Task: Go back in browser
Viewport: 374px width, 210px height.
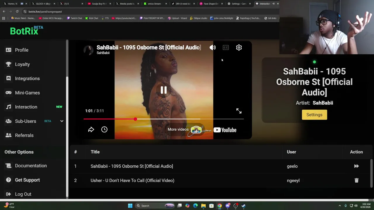Action: [x=4, y=11]
